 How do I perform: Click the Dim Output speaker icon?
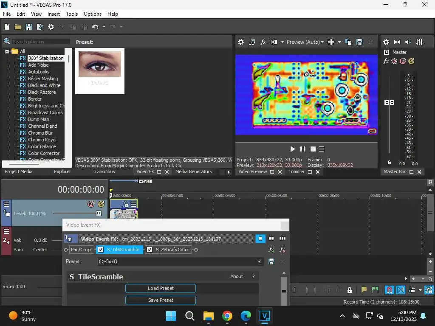[408, 42]
